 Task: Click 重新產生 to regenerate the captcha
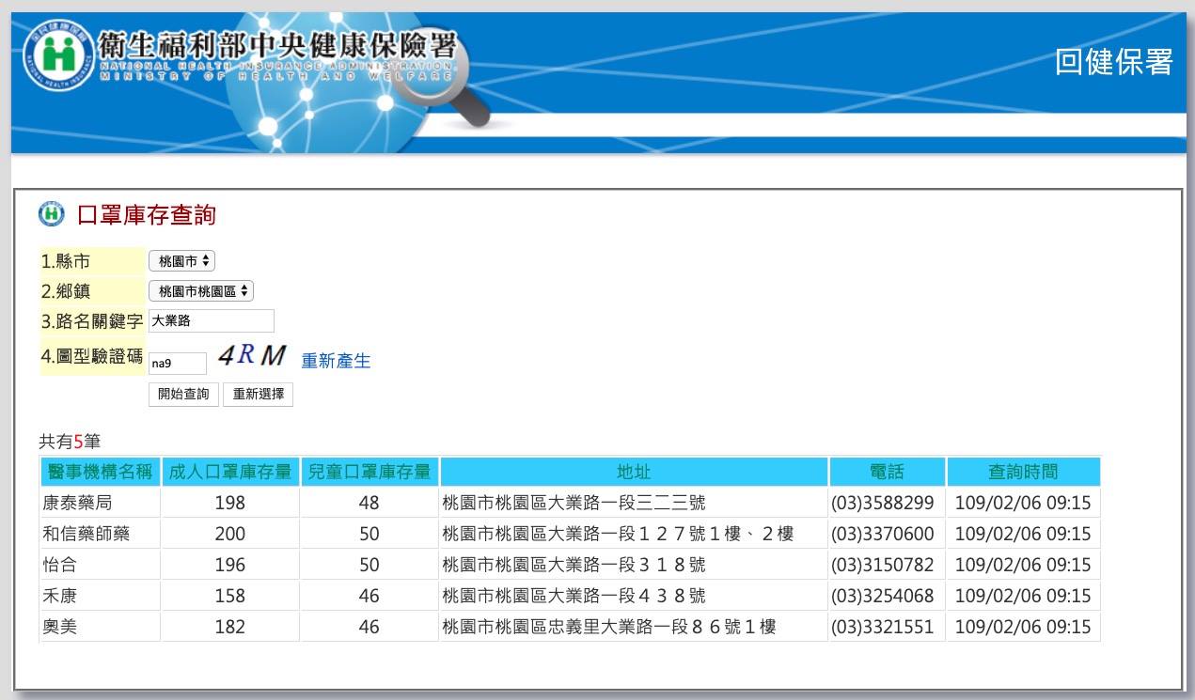coord(336,361)
